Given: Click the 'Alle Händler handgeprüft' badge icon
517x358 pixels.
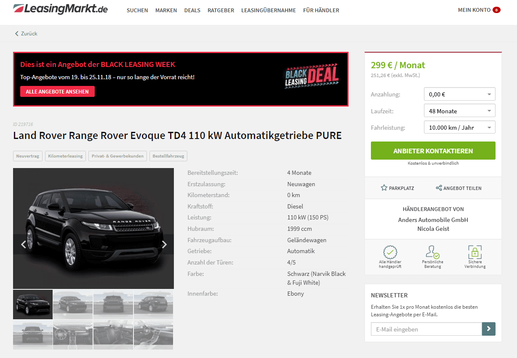Looking at the screenshot, I should [x=390, y=252].
